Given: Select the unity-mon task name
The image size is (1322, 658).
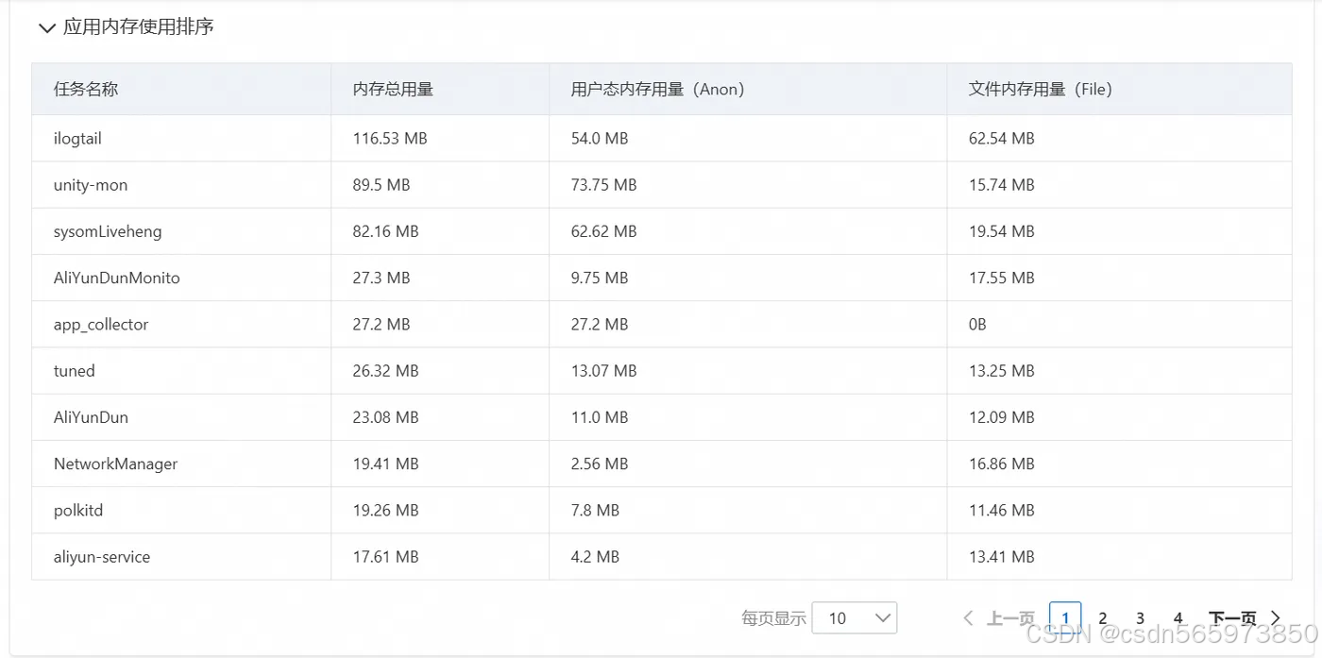Looking at the screenshot, I should pyautogui.click(x=91, y=185).
